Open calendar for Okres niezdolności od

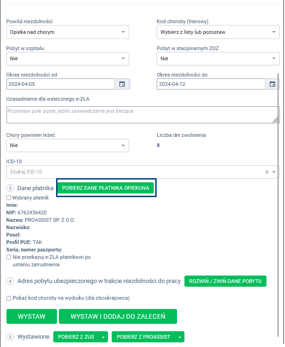(122, 84)
